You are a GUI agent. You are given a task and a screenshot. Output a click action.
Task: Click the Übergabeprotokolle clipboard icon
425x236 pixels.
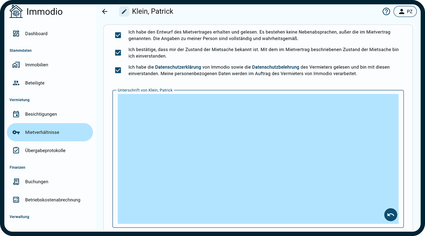[x=16, y=150]
